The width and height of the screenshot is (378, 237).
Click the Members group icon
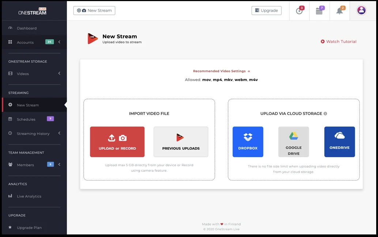click(10, 165)
